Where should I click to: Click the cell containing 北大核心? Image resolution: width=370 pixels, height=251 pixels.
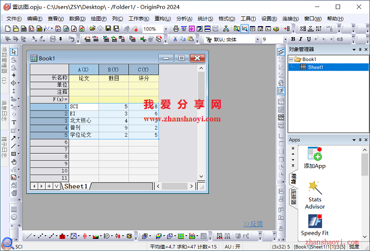point(84,121)
